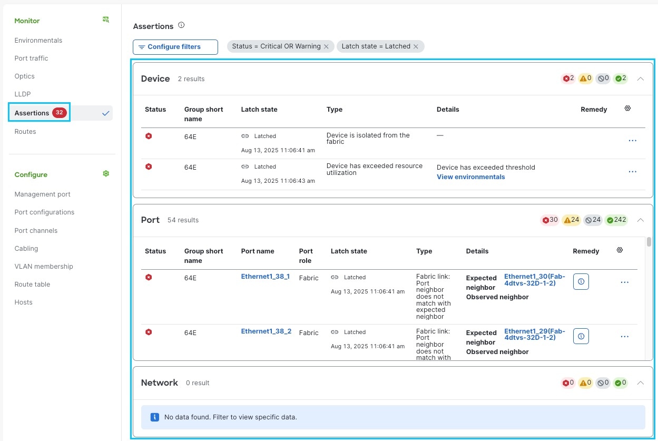
Task: Click the Configure filters button
Action: (175, 47)
